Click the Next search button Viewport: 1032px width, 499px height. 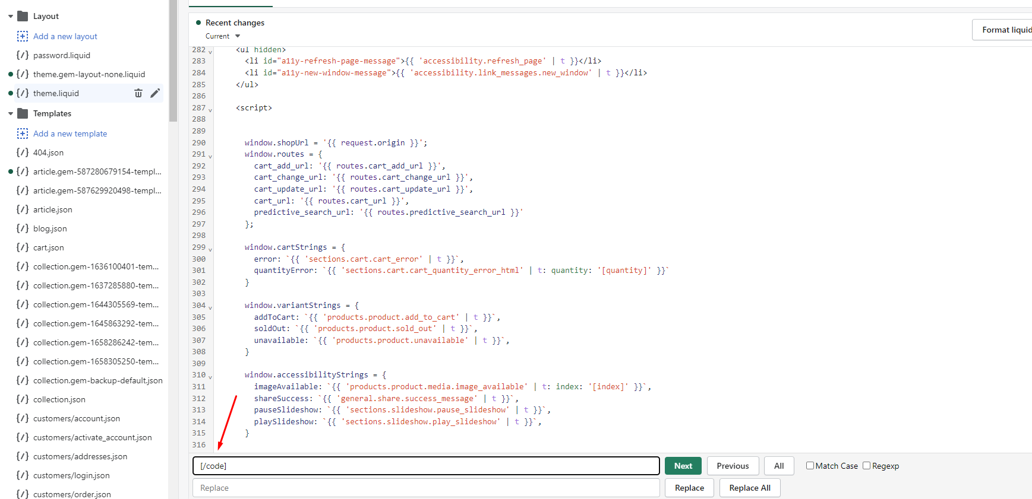tap(683, 466)
